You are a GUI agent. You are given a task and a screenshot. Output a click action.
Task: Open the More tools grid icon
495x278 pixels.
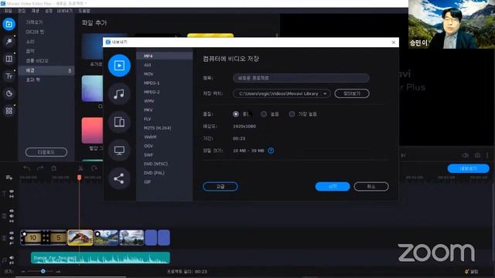tap(9, 110)
